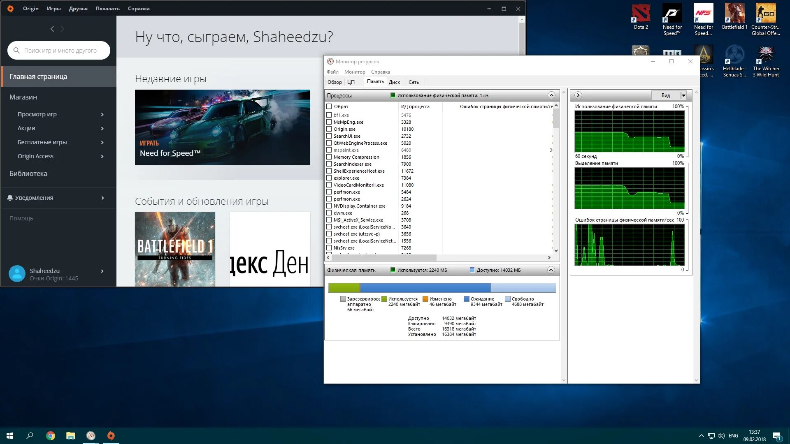Launch Chrome from the taskbar
Screen dimensions: 790x444
(x=51, y=436)
